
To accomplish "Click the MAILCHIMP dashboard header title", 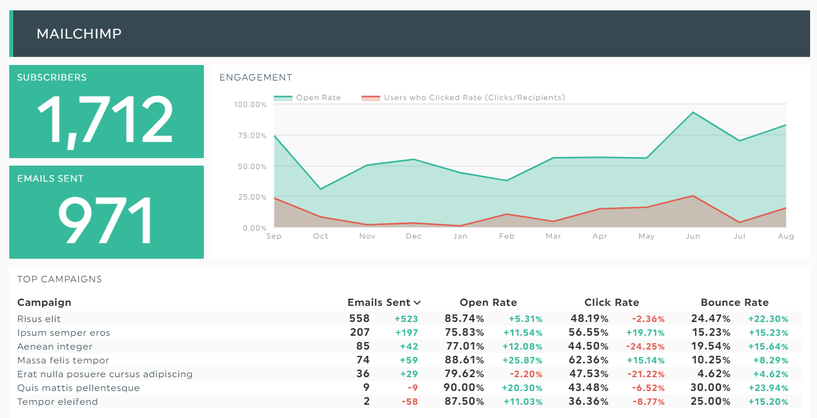I will point(79,34).
